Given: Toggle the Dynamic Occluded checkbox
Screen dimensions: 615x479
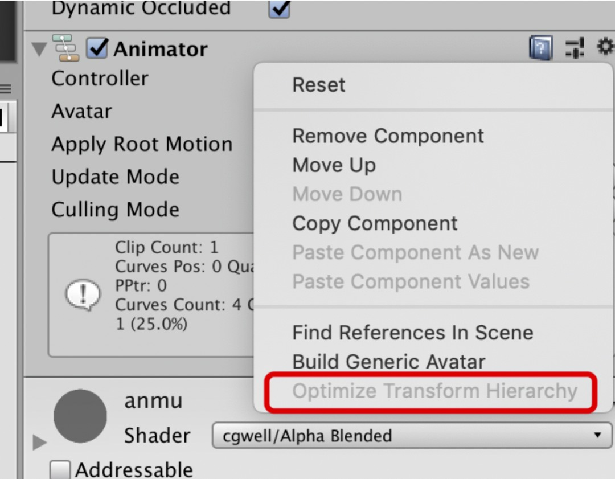Looking at the screenshot, I should (279, 8).
